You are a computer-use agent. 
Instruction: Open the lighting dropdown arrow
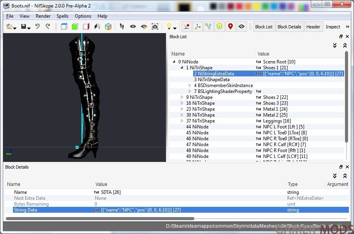point(175,28)
